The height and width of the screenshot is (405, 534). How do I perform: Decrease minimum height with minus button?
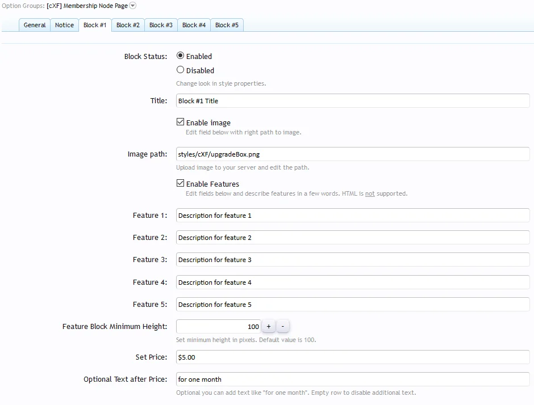283,327
